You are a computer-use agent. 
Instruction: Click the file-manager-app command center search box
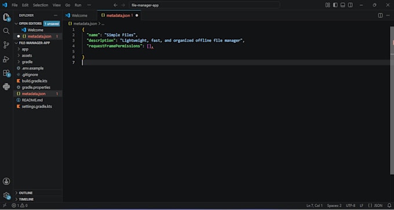(205, 5)
